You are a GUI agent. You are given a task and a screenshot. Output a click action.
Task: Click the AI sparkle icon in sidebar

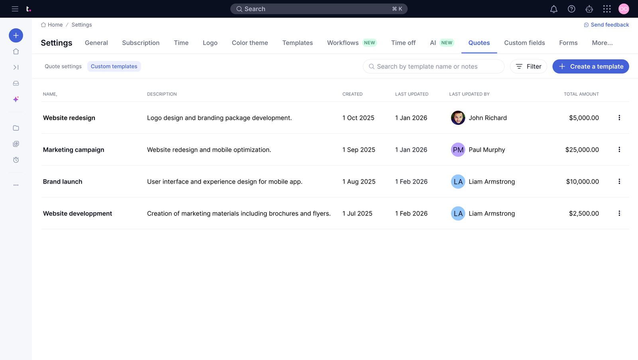pos(16,99)
